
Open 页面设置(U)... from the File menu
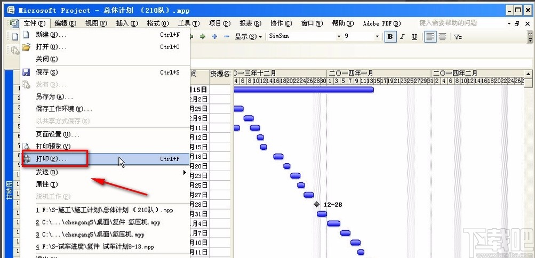[x=105, y=134]
